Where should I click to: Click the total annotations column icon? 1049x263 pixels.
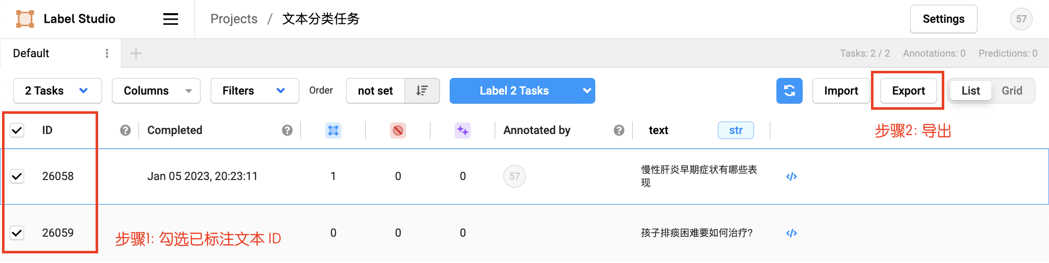(x=333, y=130)
